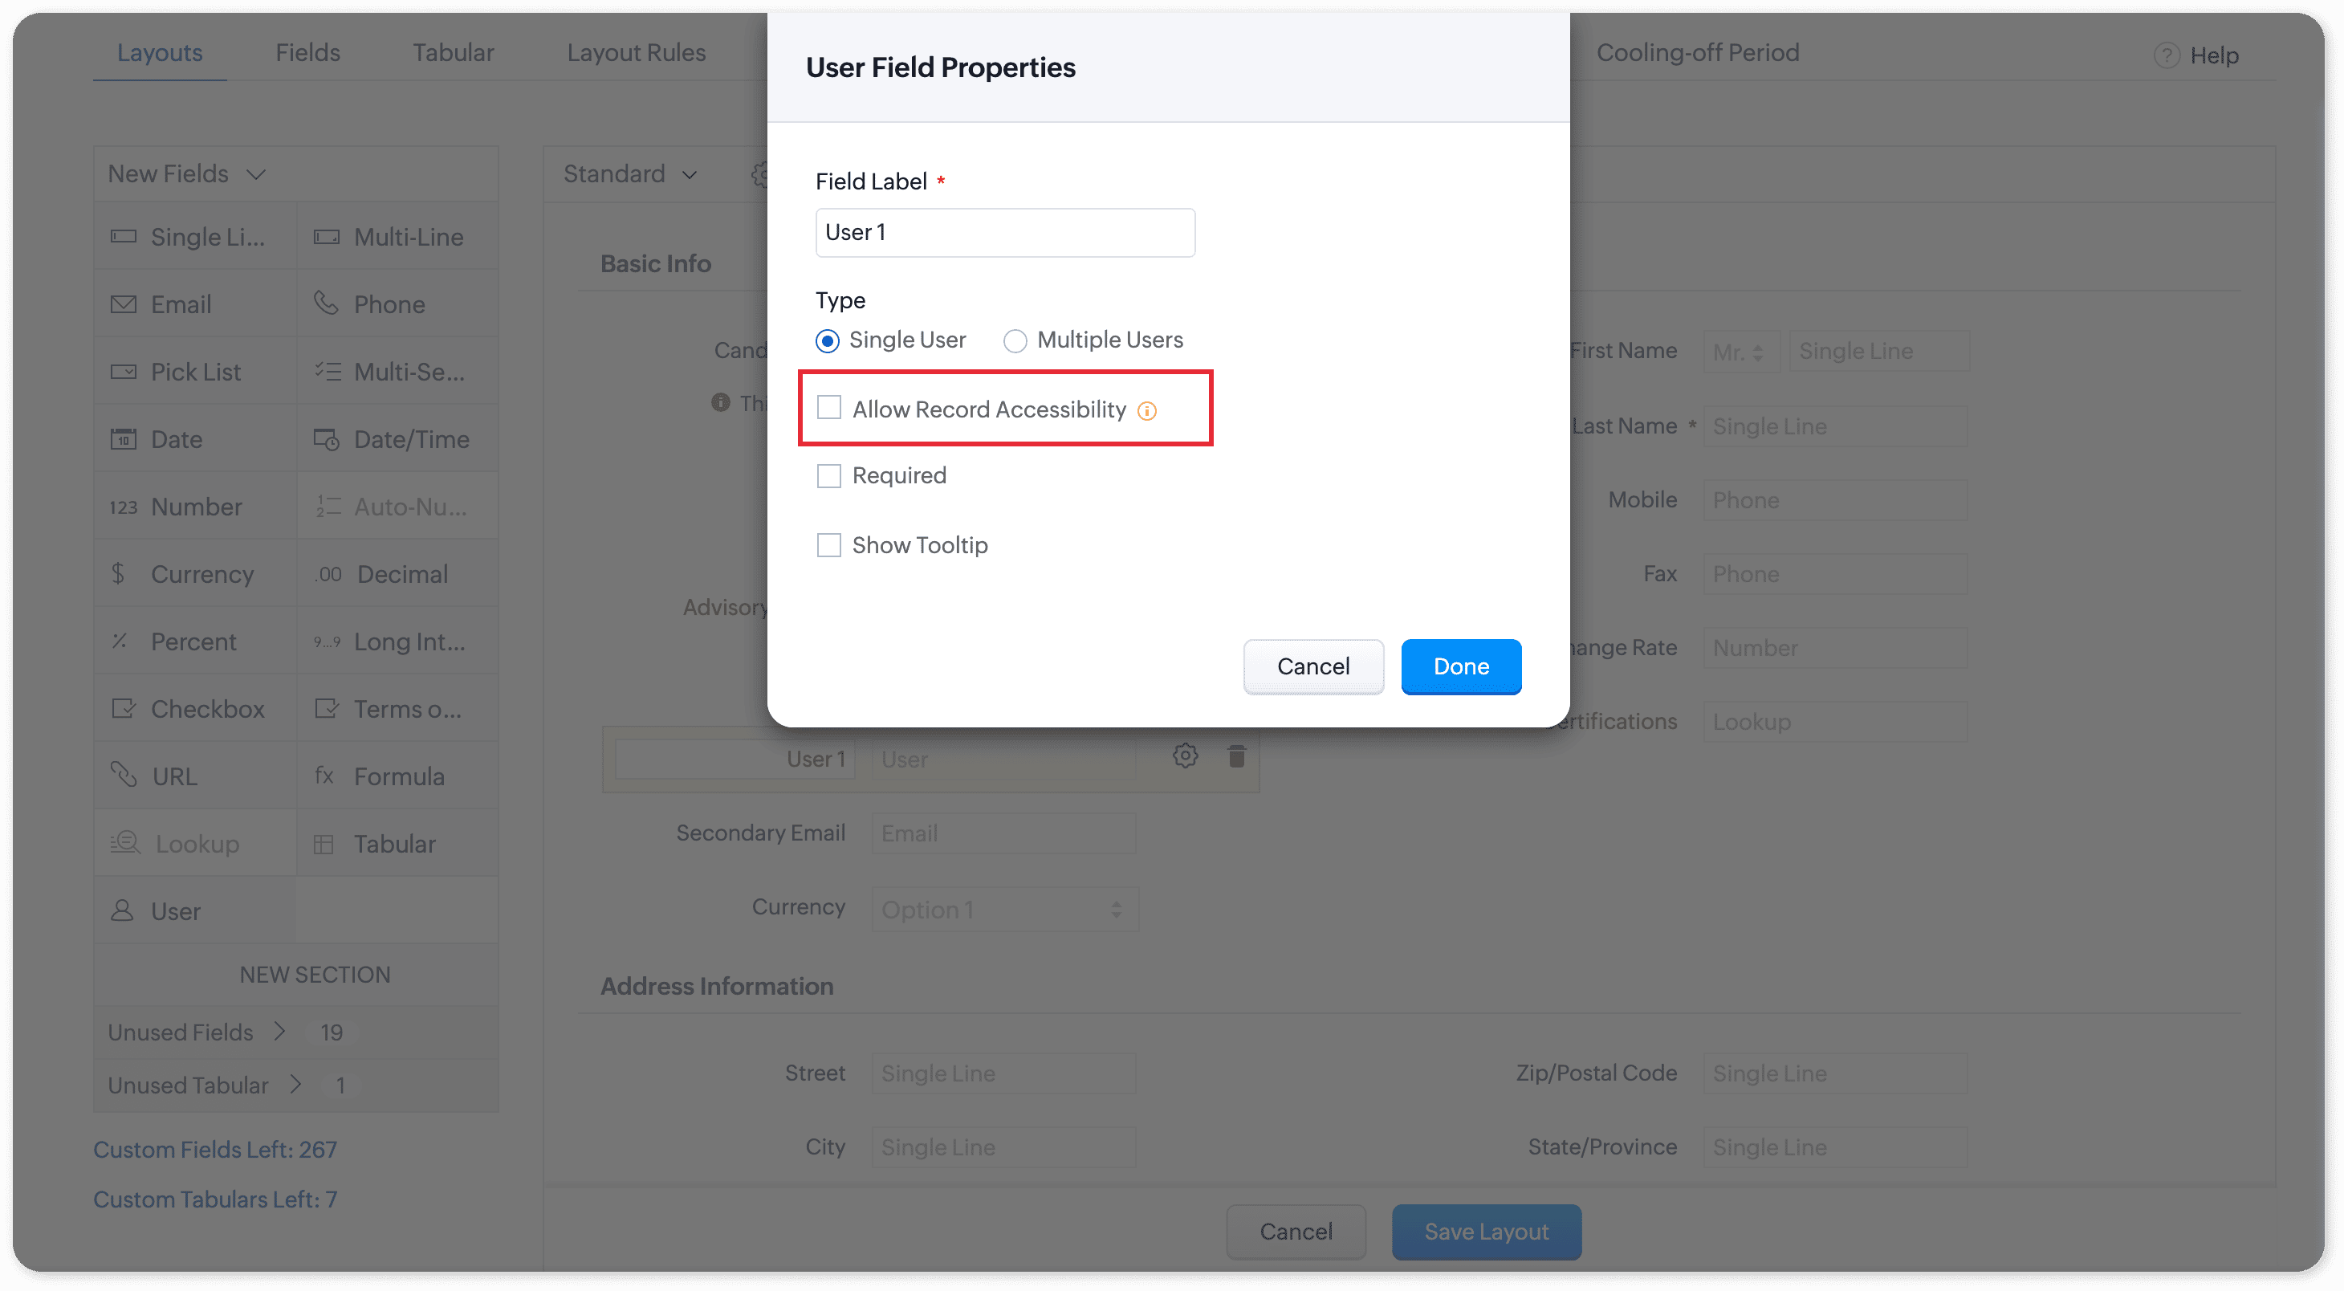Viewport: 2344px width, 1291px height.
Task: Select the Multiple Users radio option
Action: [x=1015, y=341]
